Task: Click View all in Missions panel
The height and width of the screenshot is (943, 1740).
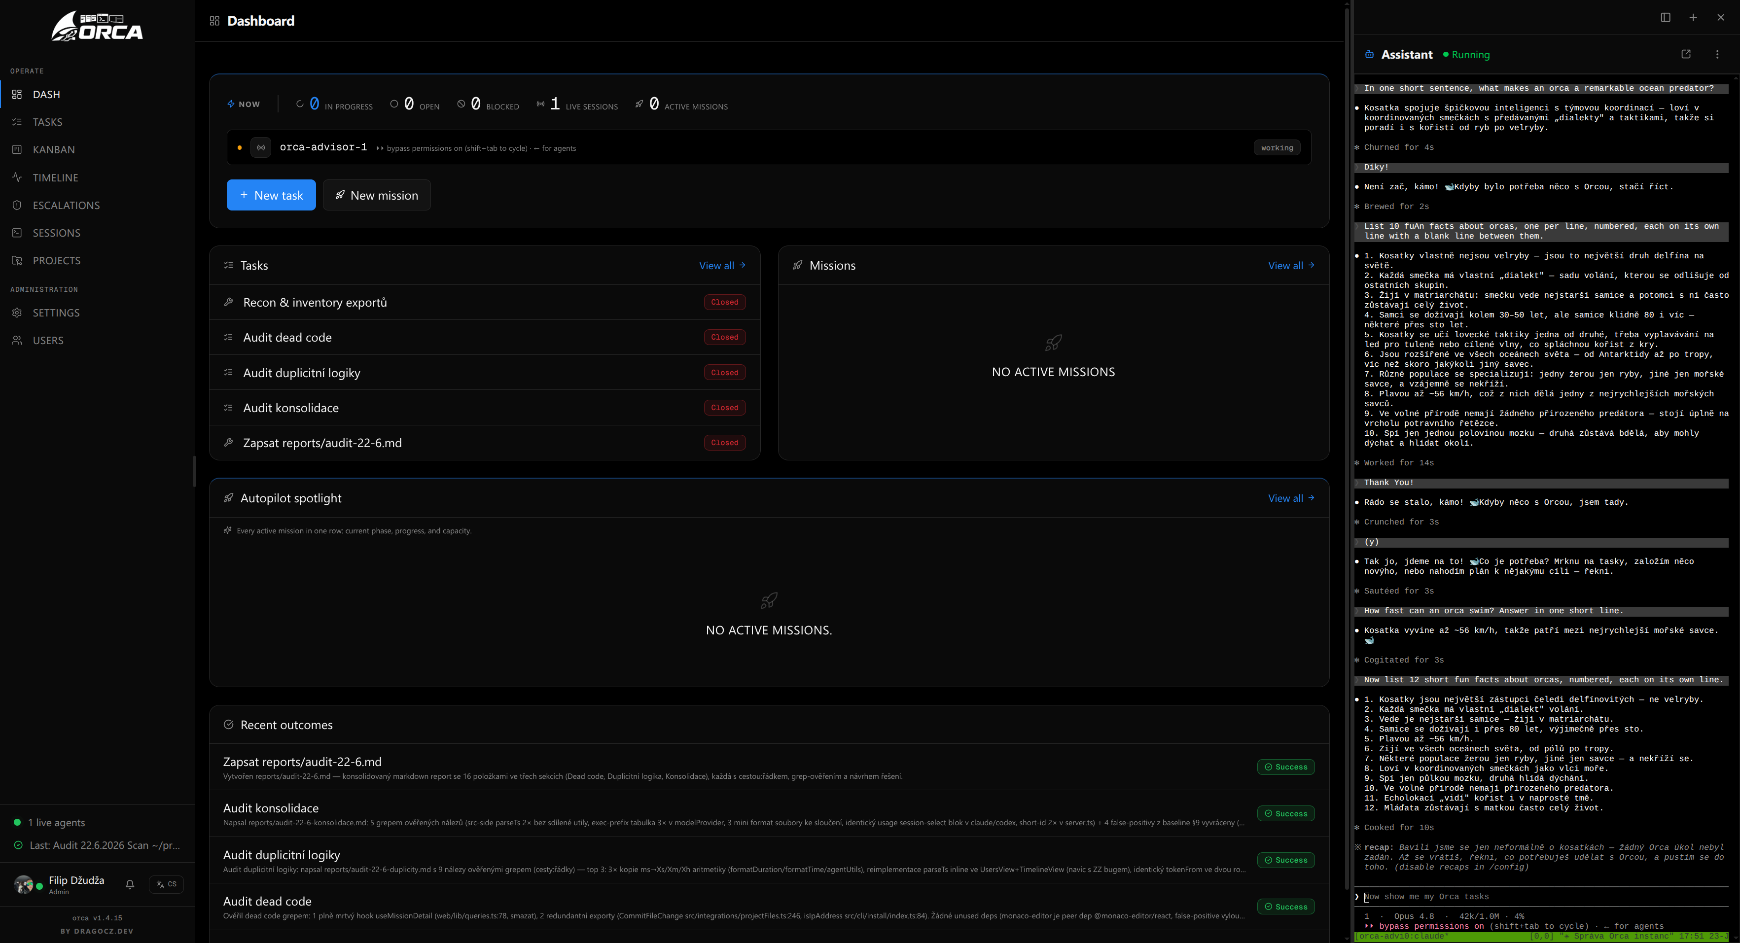Action: 1291,266
